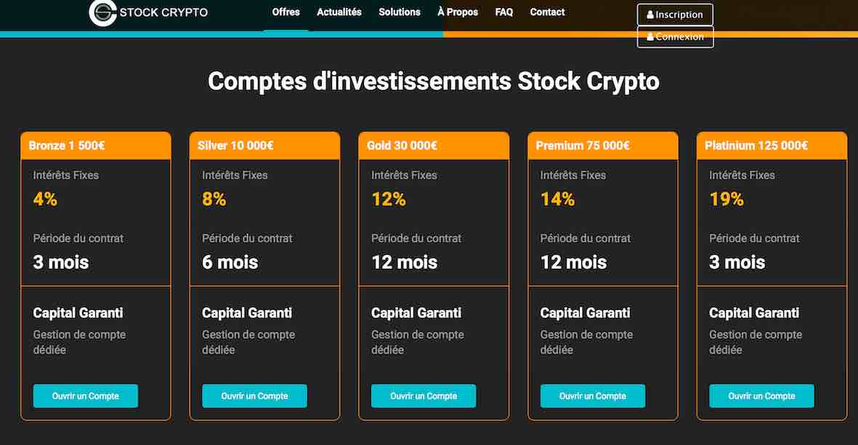Click the Stock Crypto logo icon

[x=103, y=12]
